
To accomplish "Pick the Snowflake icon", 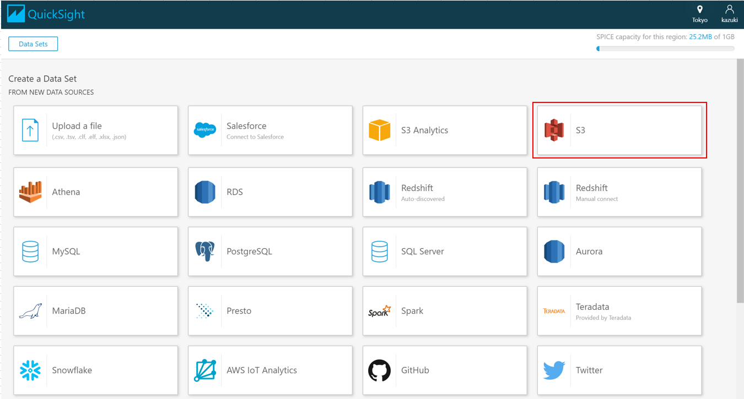I will (30, 370).
